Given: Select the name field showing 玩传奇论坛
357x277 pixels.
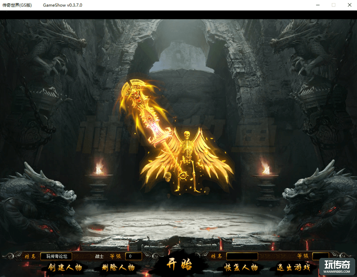Looking at the screenshot, I should (56, 256).
